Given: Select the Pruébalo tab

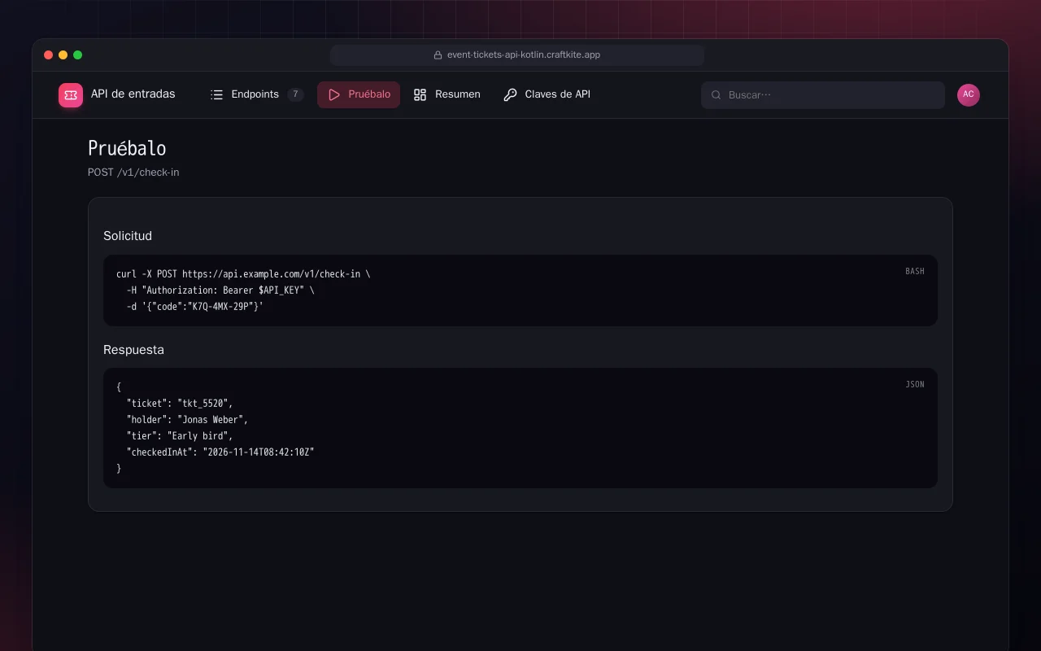Looking at the screenshot, I should (359, 94).
